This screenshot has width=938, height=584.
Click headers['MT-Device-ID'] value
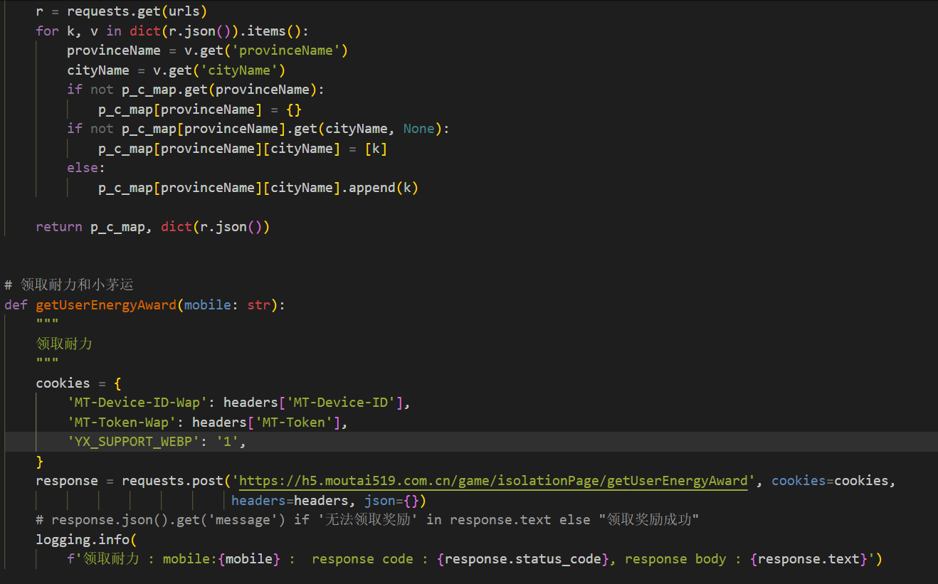pos(313,403)
